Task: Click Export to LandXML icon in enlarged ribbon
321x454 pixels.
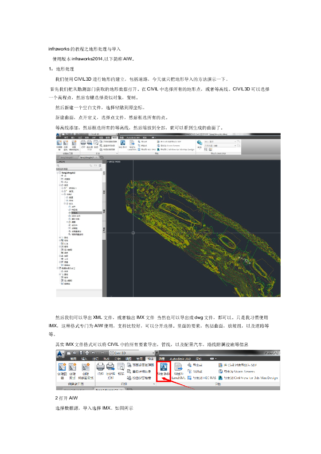Action: coord(178,371)
